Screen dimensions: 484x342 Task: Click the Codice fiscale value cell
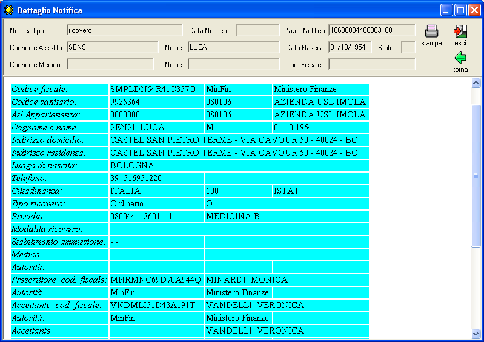[x=157, y=89]
